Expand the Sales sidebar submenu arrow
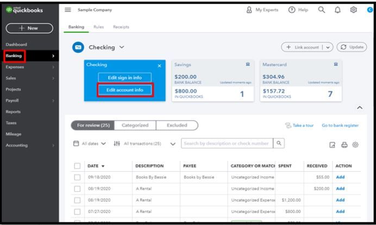 [x=53, y=78]
